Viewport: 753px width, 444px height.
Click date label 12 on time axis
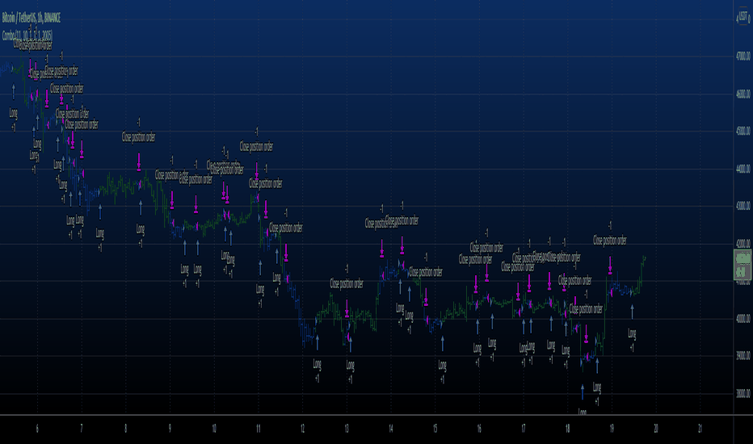(x=302, y=429)
